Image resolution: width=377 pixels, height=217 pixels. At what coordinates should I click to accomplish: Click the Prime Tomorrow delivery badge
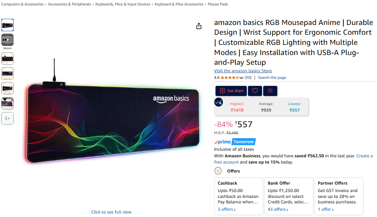[235, 142]
